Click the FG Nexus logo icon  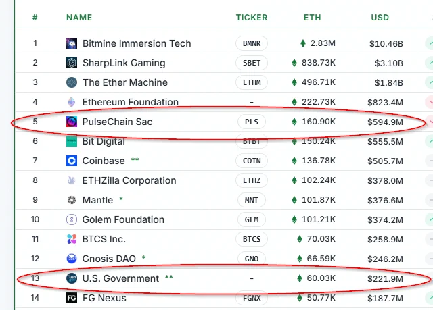pos(72,298)
